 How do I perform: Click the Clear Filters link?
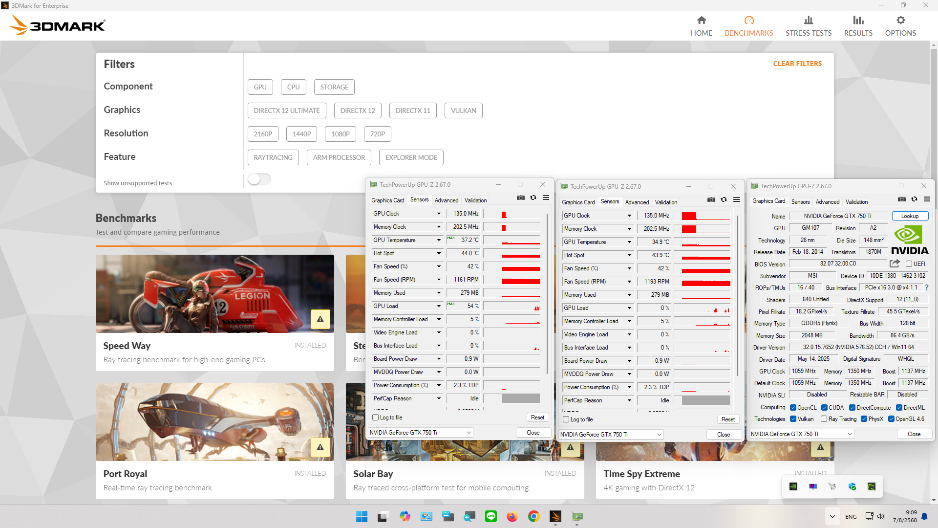coord(797,64)
